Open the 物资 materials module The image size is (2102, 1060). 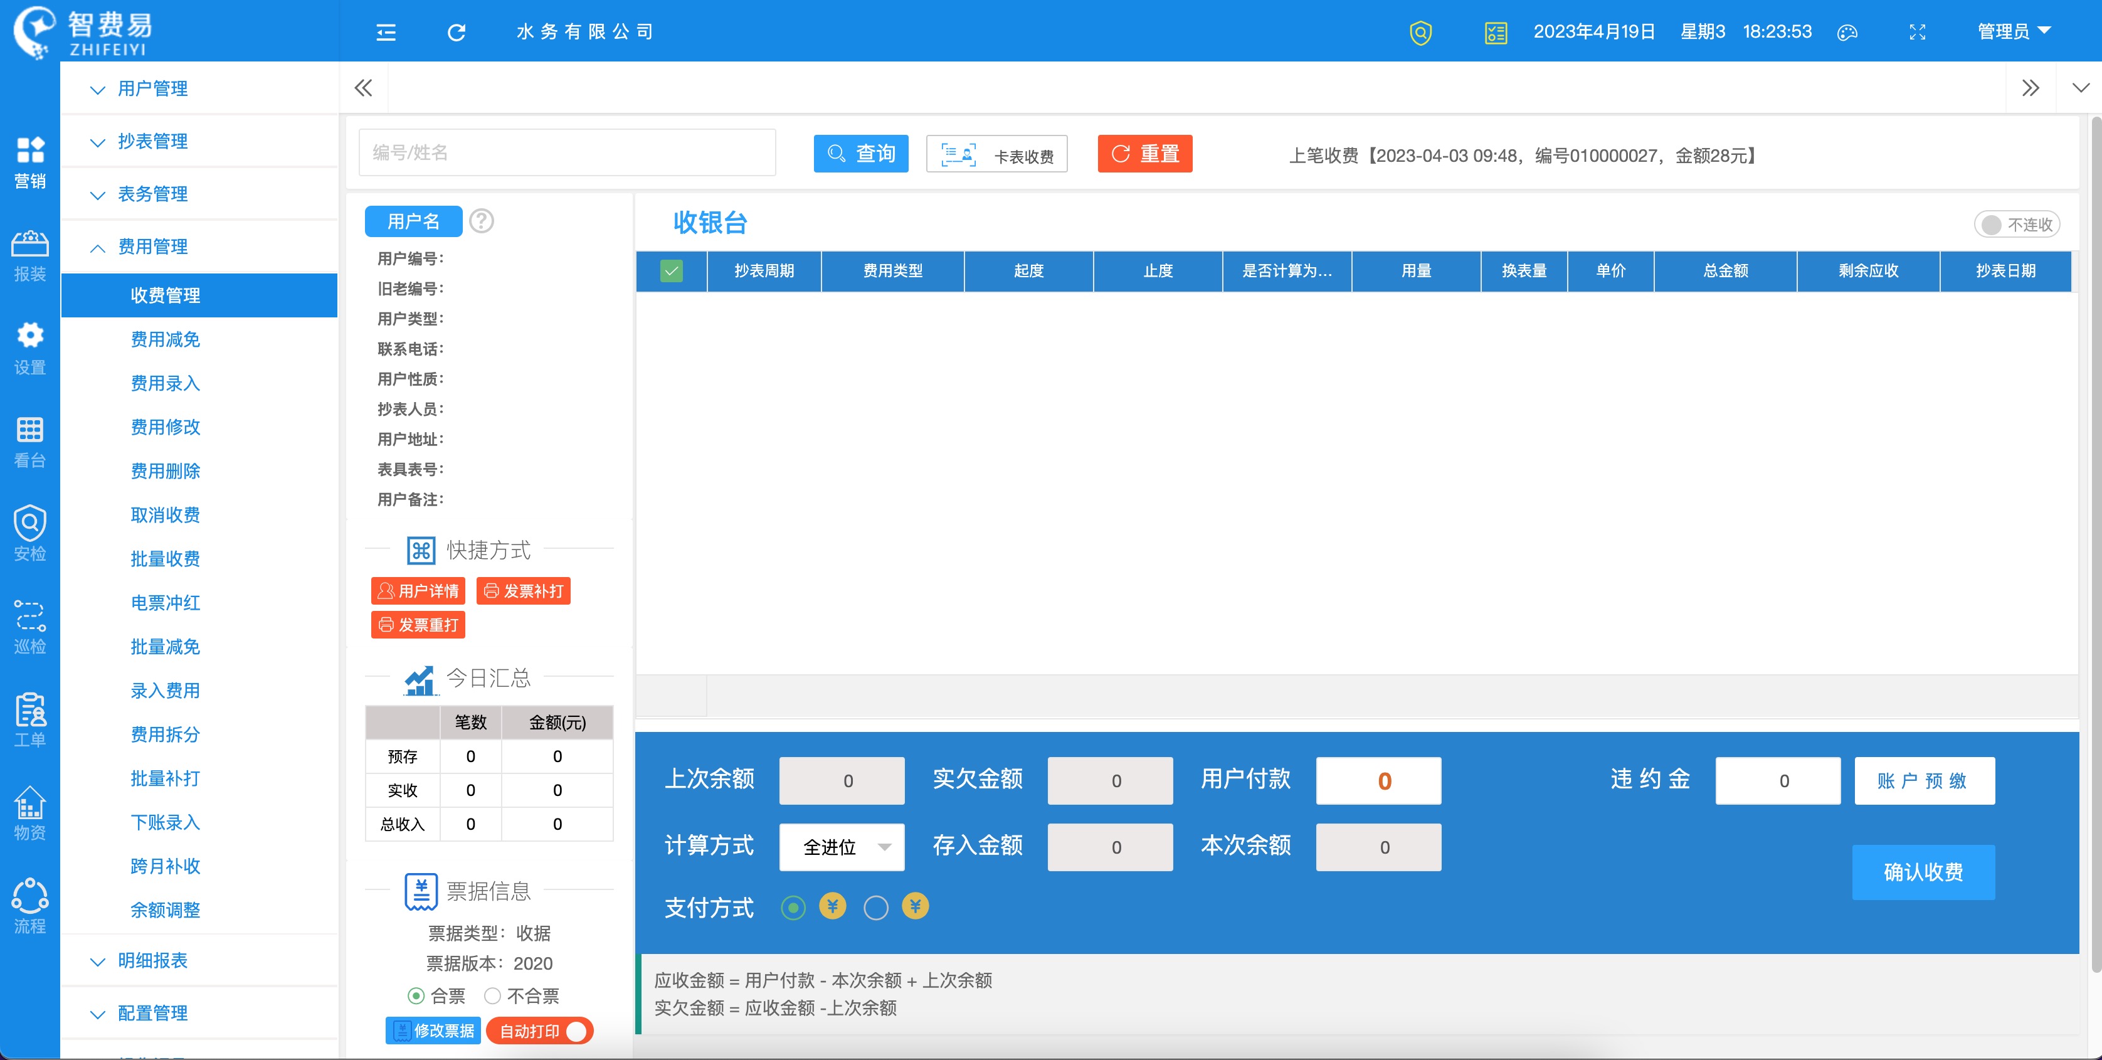click(30, 814)
